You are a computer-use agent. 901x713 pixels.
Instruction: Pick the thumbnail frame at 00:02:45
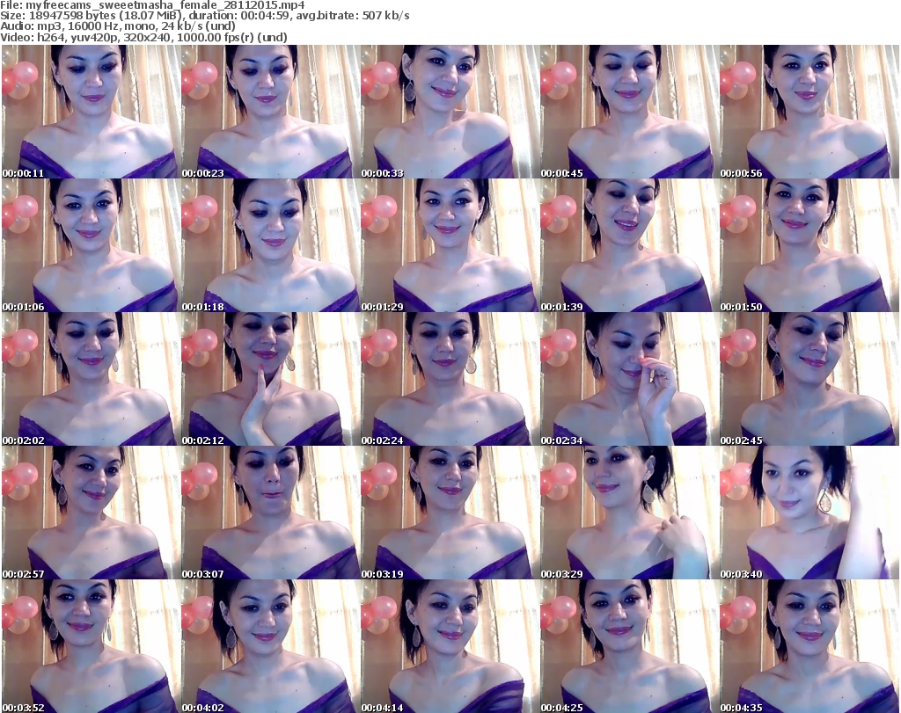click(809, 379)
